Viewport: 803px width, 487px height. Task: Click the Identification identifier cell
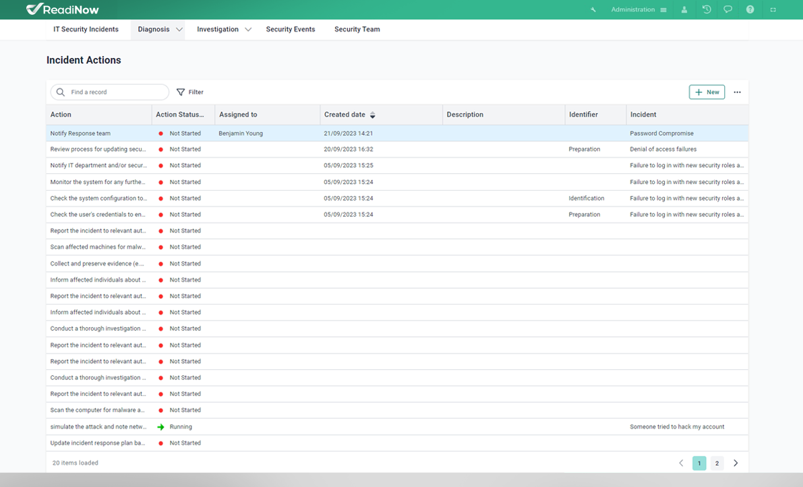(587, 199)
